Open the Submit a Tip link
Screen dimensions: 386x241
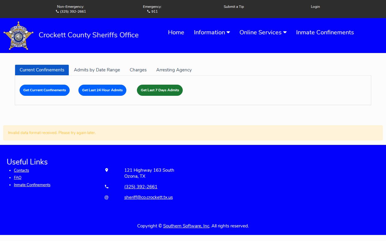click(x=234, y=7)
